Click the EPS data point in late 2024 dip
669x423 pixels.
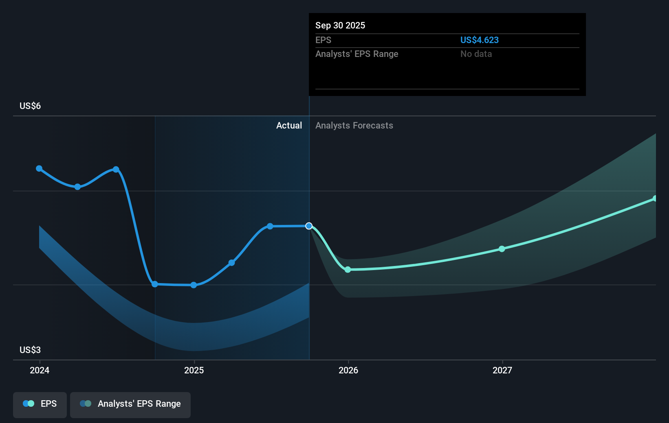coord(155,284)
